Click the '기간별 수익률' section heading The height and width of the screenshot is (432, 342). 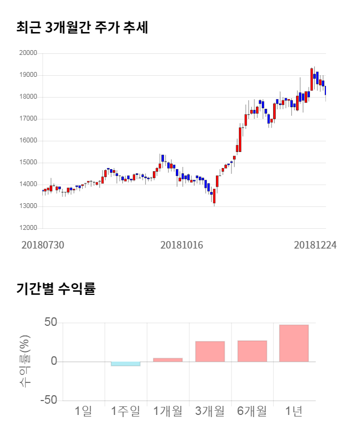click(x=56, y=290)
